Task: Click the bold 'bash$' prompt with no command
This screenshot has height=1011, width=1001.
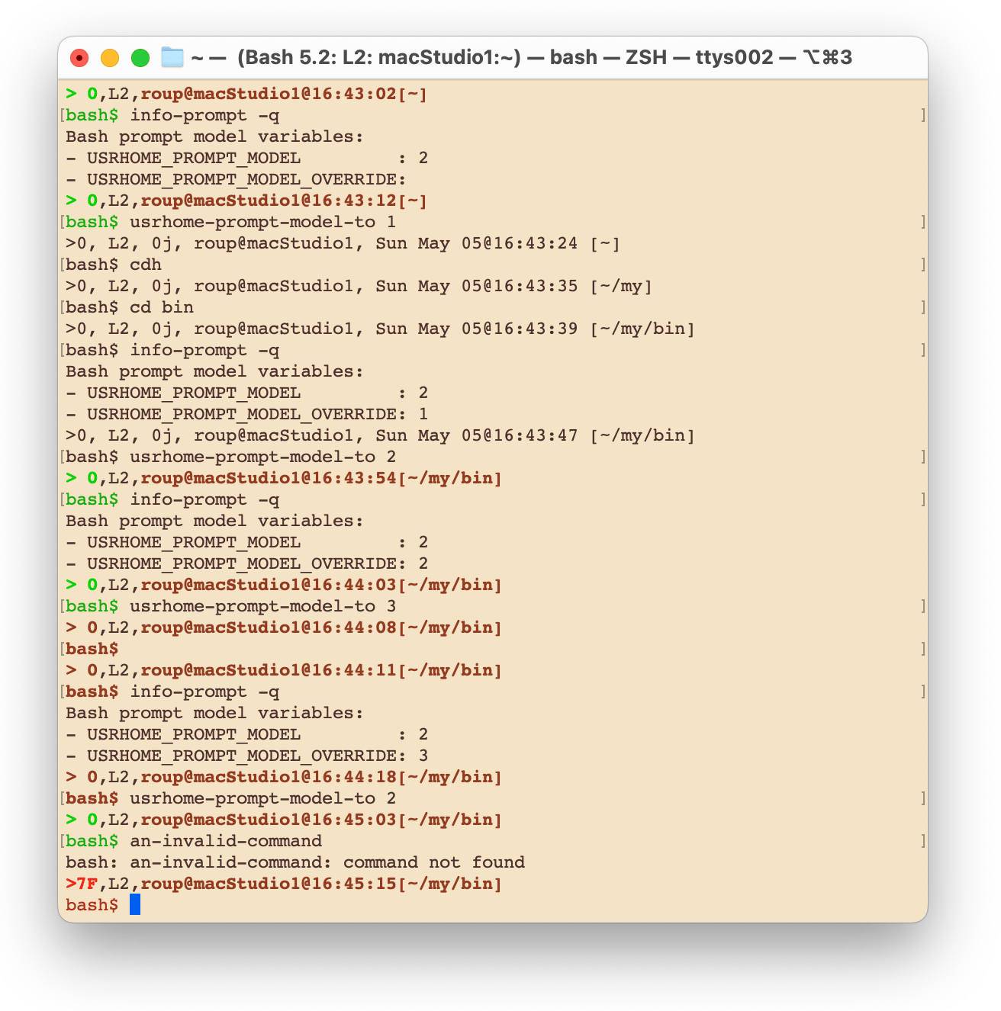Action: point(92,649)
